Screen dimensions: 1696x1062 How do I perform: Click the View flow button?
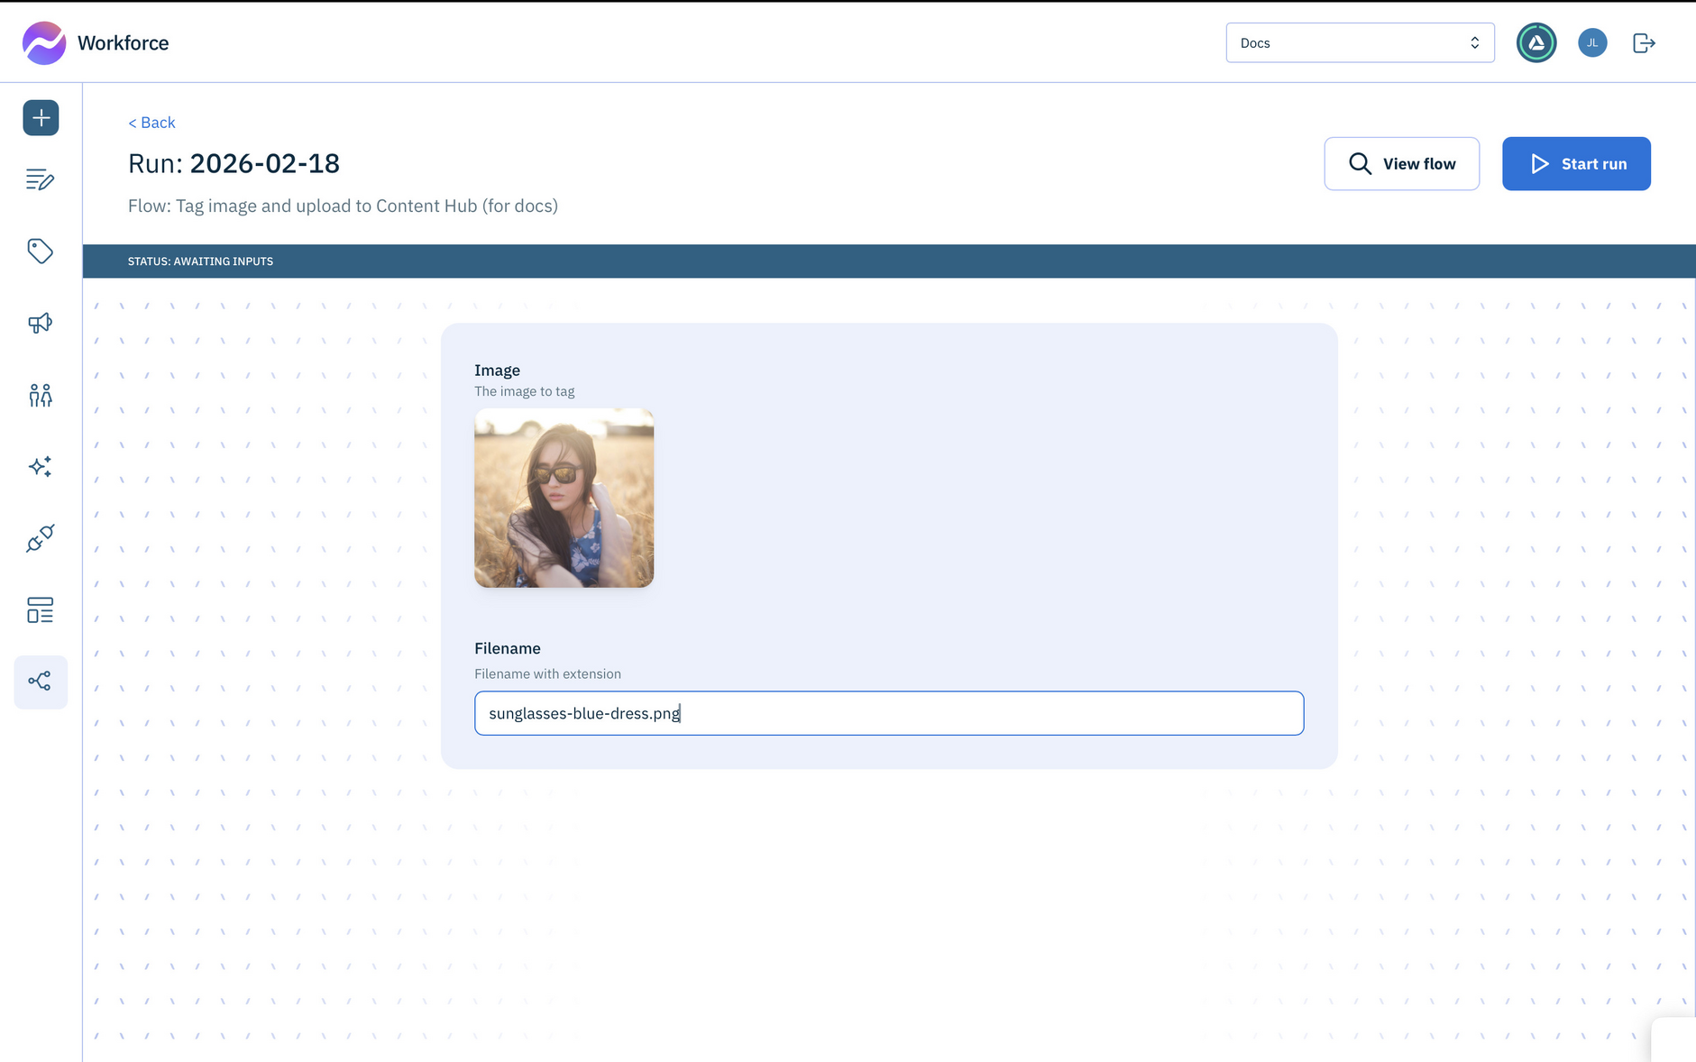pyautogui.click(x=1401, y=164)
